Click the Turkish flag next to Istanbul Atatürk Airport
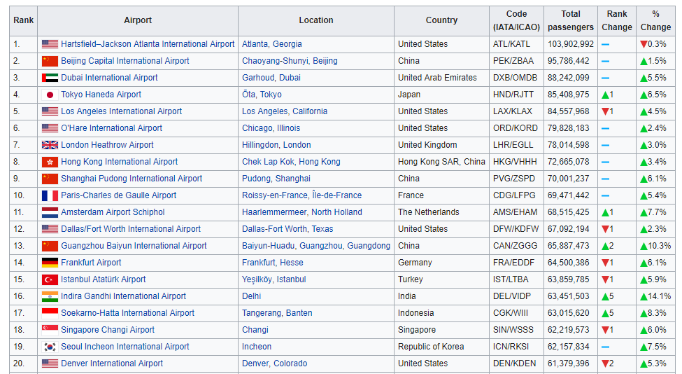682x374 pixels. click(x=50, y=279)
